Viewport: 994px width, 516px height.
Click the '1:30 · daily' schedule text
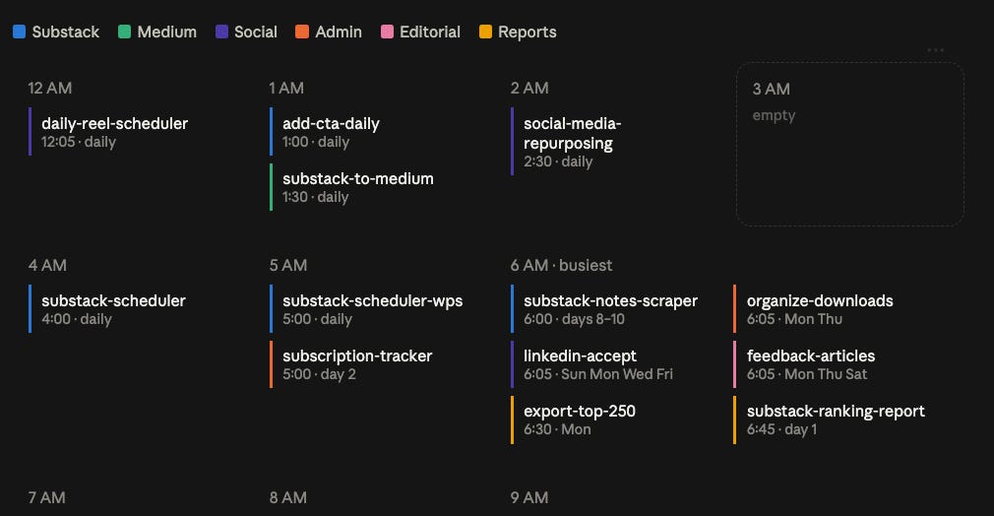pyautogui.click(x=316, y=197)
